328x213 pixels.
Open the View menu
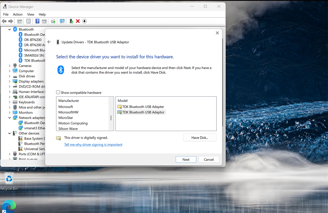31,14
